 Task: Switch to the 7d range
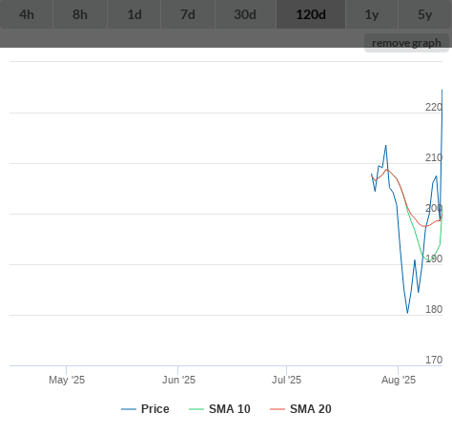point(188,14)
